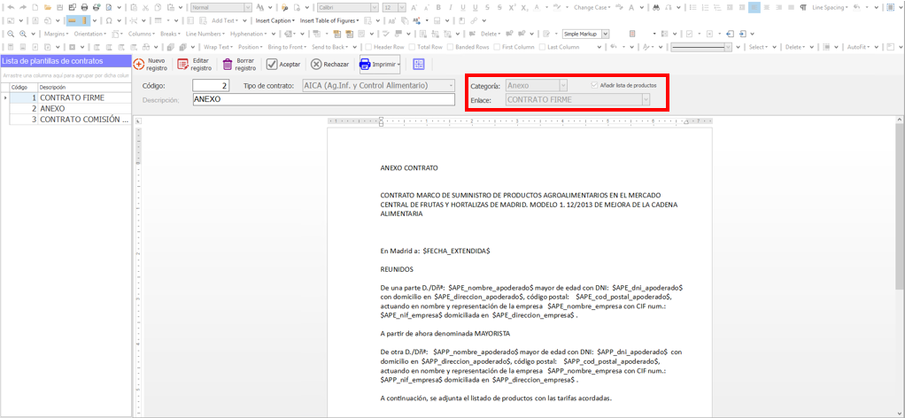Click the Borrar registro trash icon
This screenshot has height=418, width=905.
(228, 64)
